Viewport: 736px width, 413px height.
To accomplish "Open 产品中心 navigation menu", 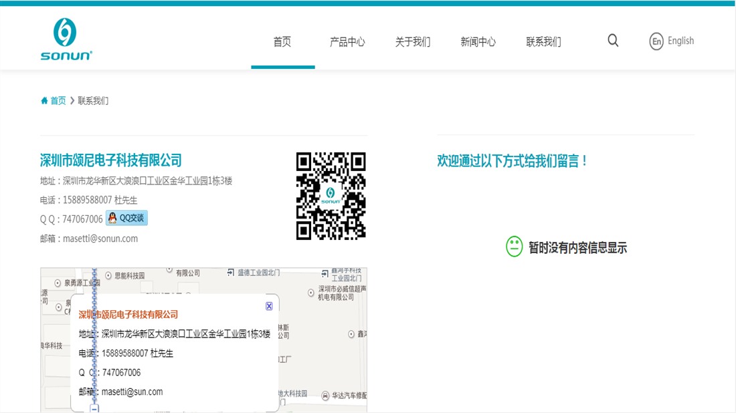I will 347,41.
